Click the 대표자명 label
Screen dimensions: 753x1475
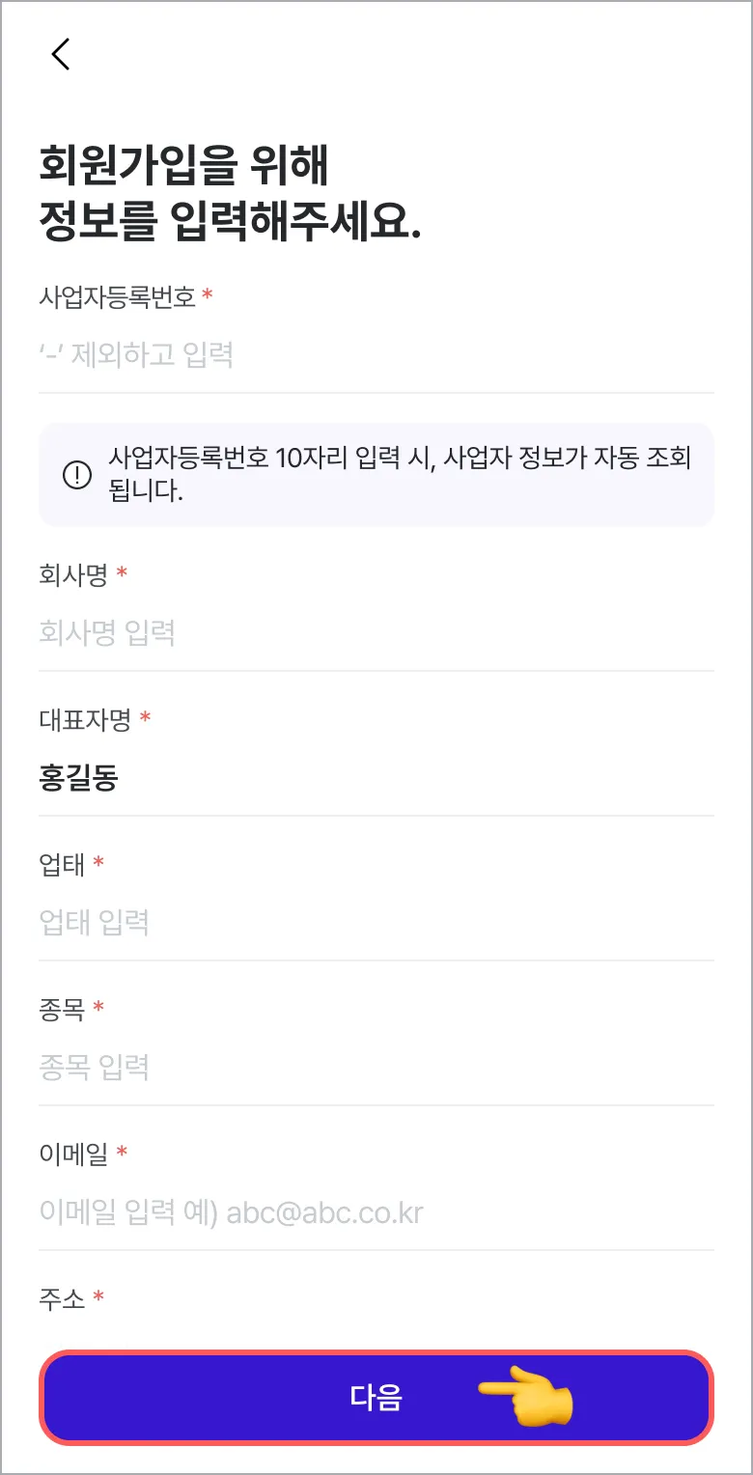click(x=86, y=719)
